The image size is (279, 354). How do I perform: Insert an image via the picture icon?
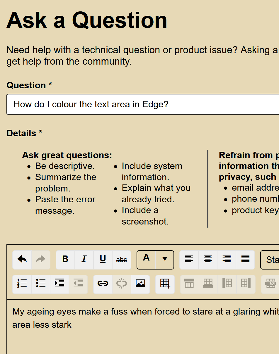[140, 284]
